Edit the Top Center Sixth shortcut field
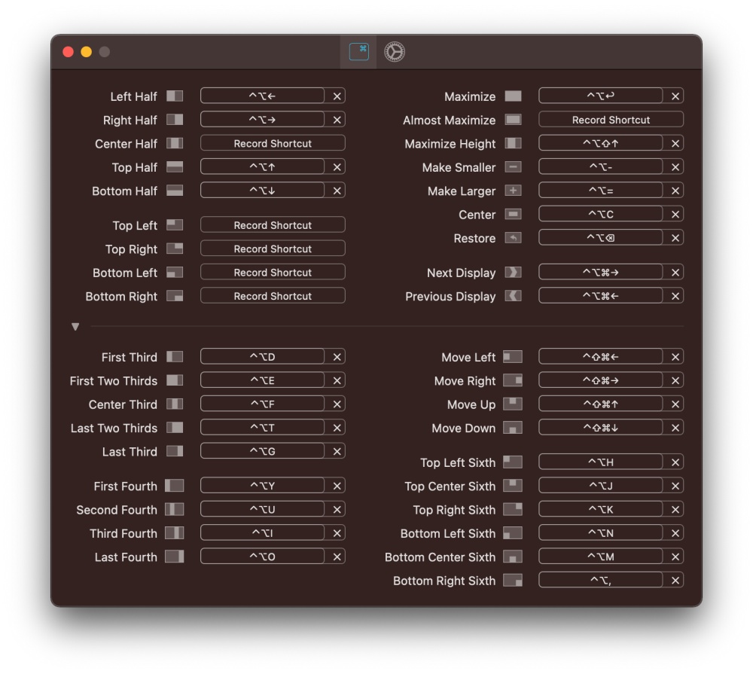 (600, 486)
